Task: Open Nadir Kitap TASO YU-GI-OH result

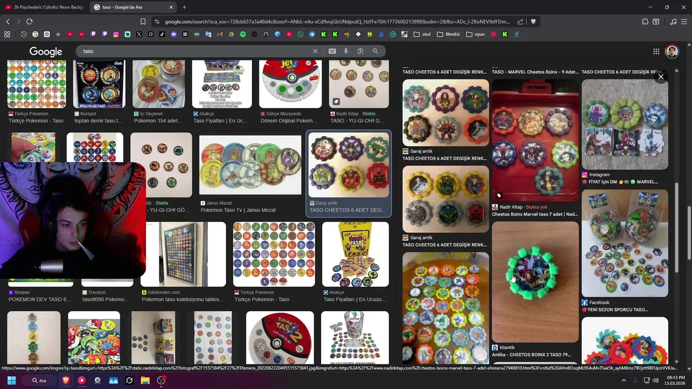Action: point(357,121)
